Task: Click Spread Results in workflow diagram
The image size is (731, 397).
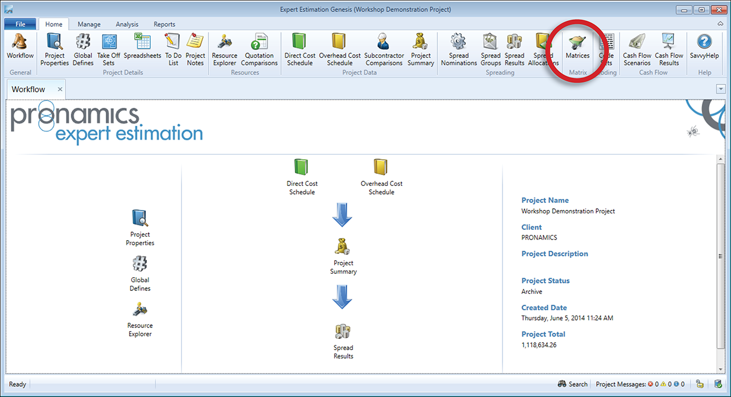Action: (x=343, y=341)
